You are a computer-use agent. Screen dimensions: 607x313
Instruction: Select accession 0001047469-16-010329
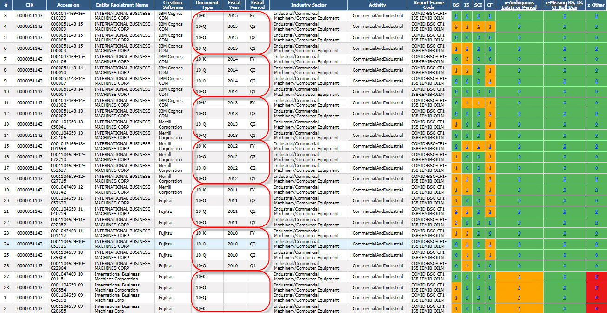tap(68, 16)
